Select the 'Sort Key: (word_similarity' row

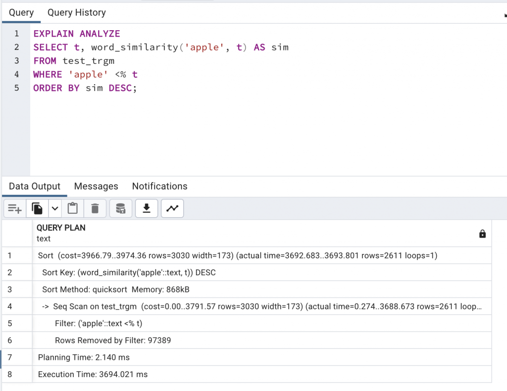[262, 273]
